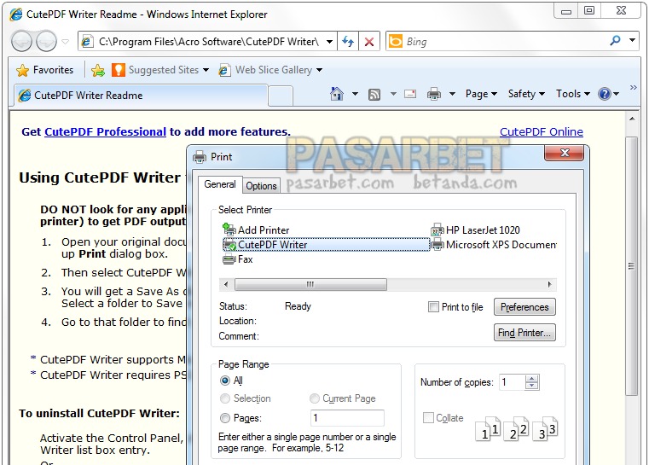Open the Page menu
The image size is (649, 465).
coord(481,94)
